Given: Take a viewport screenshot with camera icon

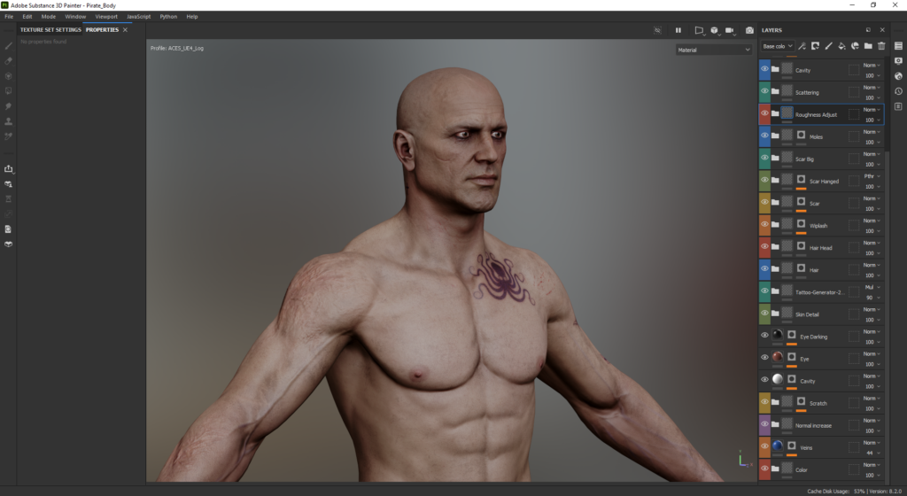Looking at the screenshot, I should pos(749,30).
